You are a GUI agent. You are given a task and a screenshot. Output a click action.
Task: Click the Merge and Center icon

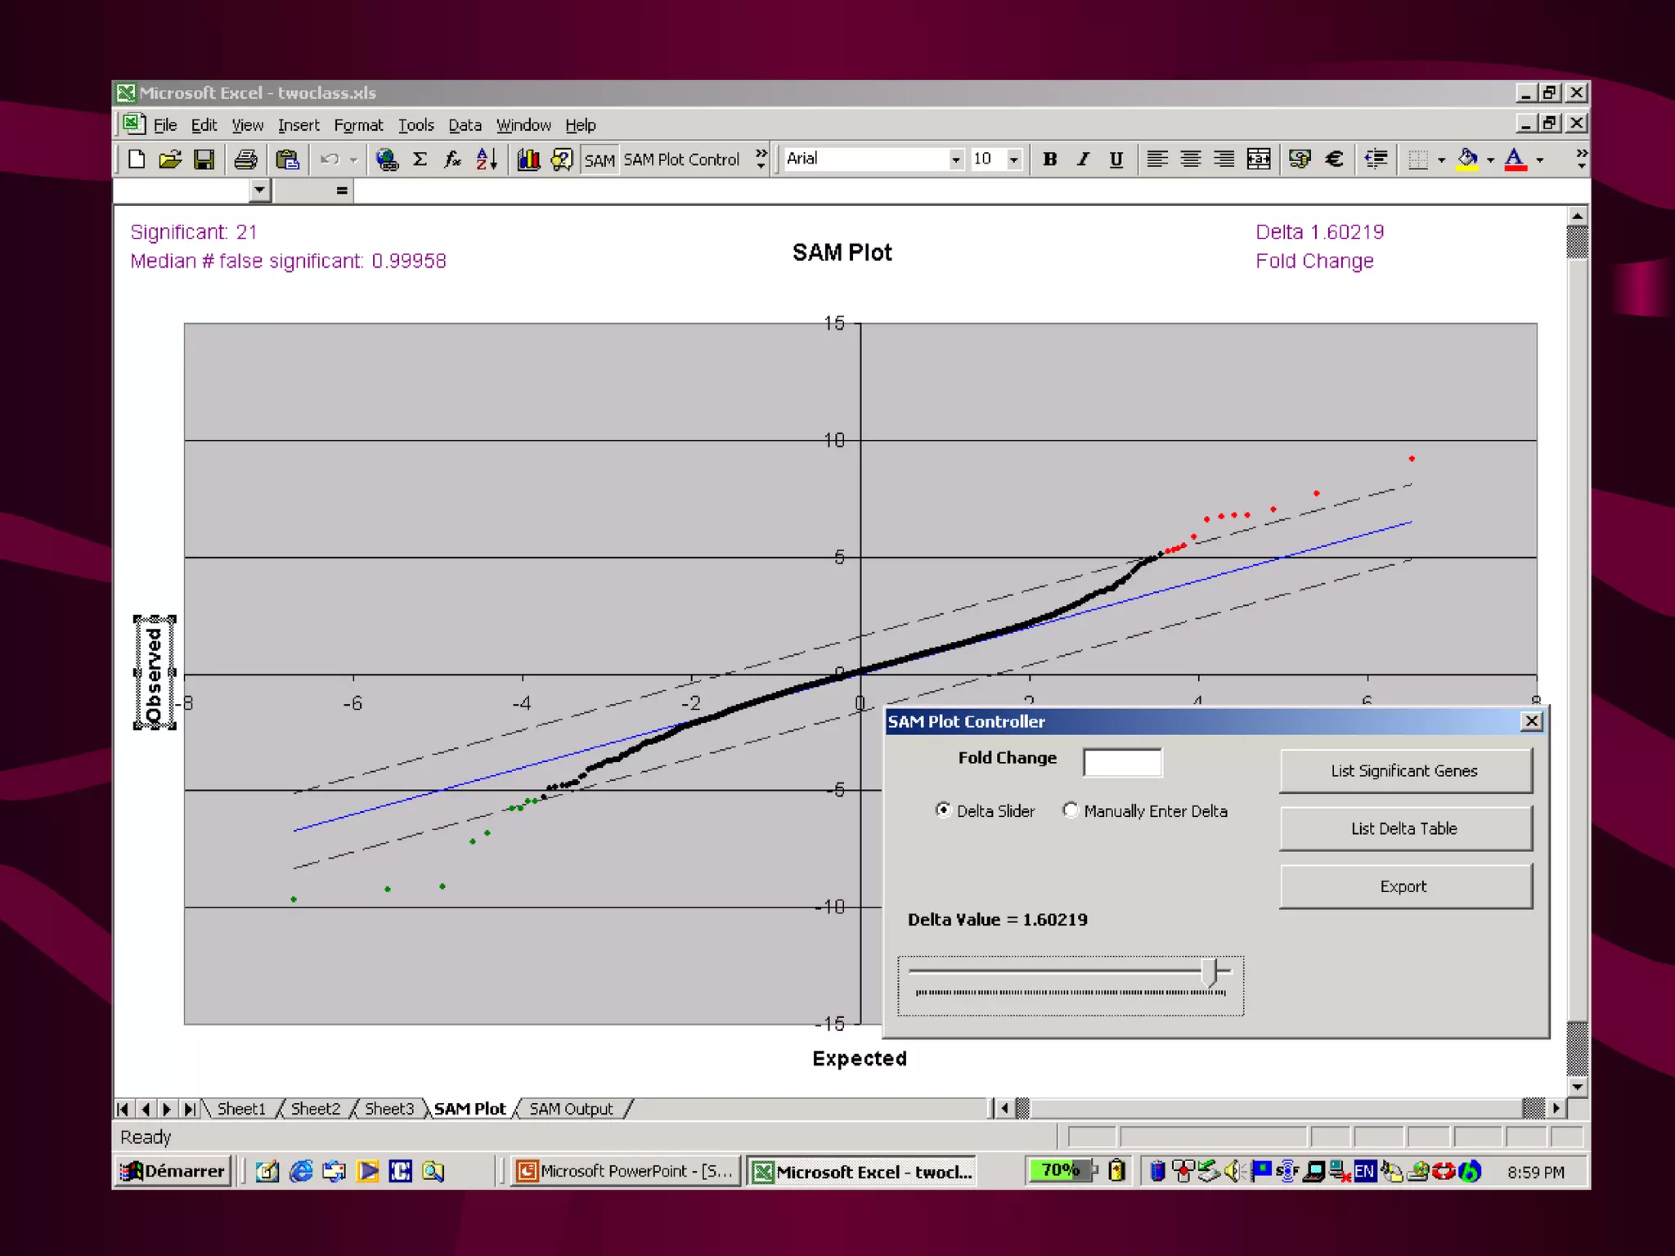coord(1259,159)
